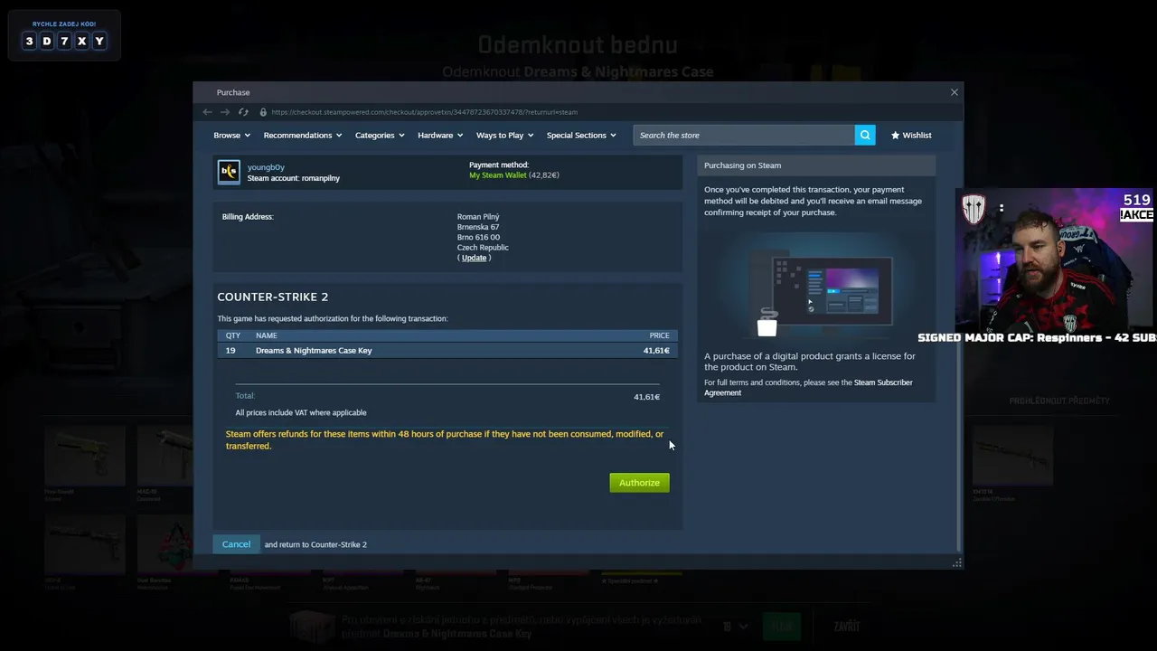The image size is (1157, 651).
Task: Click the magnifier search button
Action: pyautogui.click(x=865, y=135)
